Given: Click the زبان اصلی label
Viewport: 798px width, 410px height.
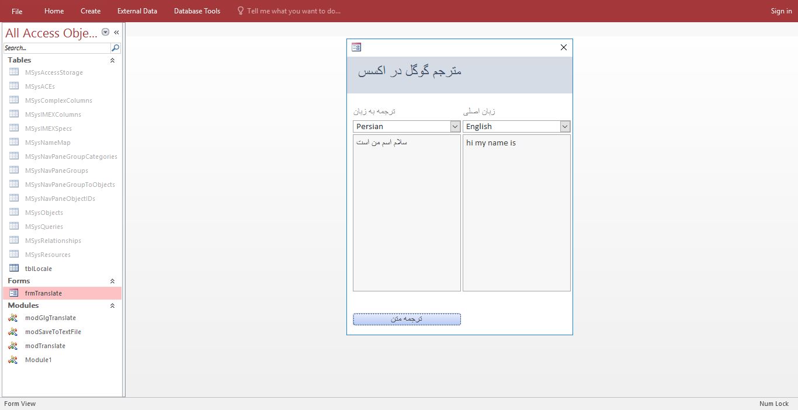Looking at the screenshot, I should pos(479,111).
